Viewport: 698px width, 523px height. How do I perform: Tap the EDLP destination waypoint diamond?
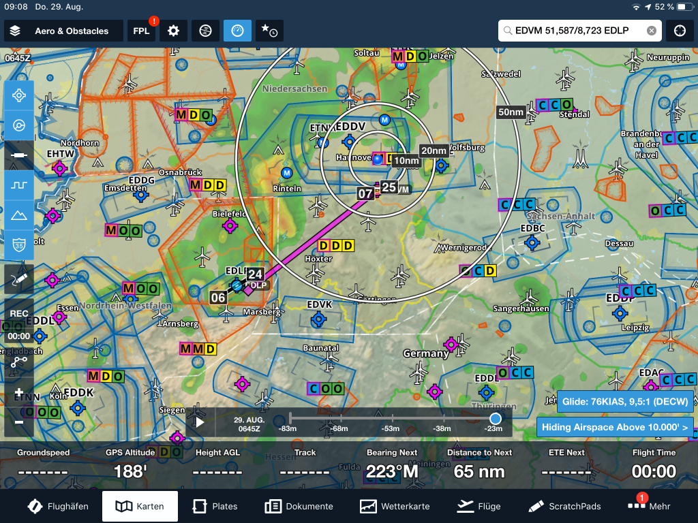pos(248,289)
